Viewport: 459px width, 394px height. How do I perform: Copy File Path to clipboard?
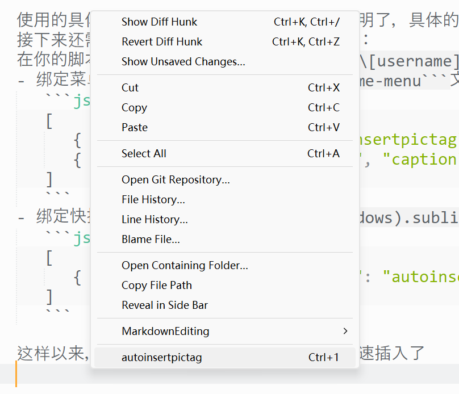(x=156, y=286)
